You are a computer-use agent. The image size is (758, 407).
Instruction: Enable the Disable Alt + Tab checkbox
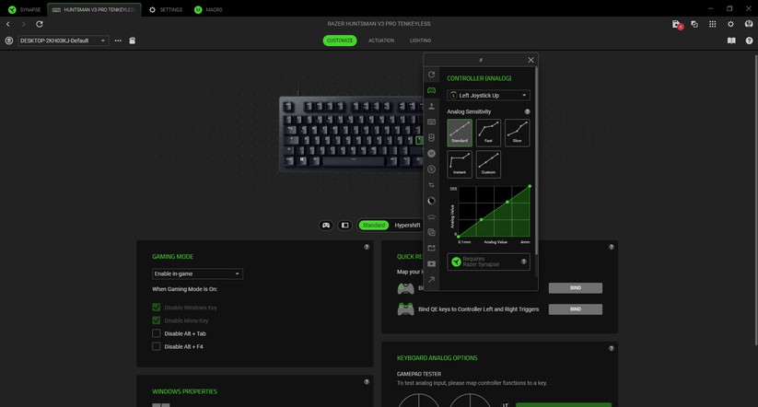pos(157,333)
